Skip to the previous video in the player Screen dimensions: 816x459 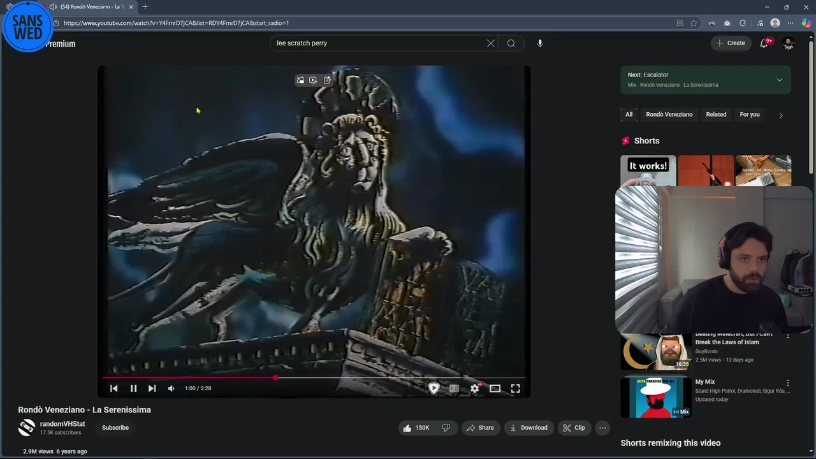[x=114, y=388]
